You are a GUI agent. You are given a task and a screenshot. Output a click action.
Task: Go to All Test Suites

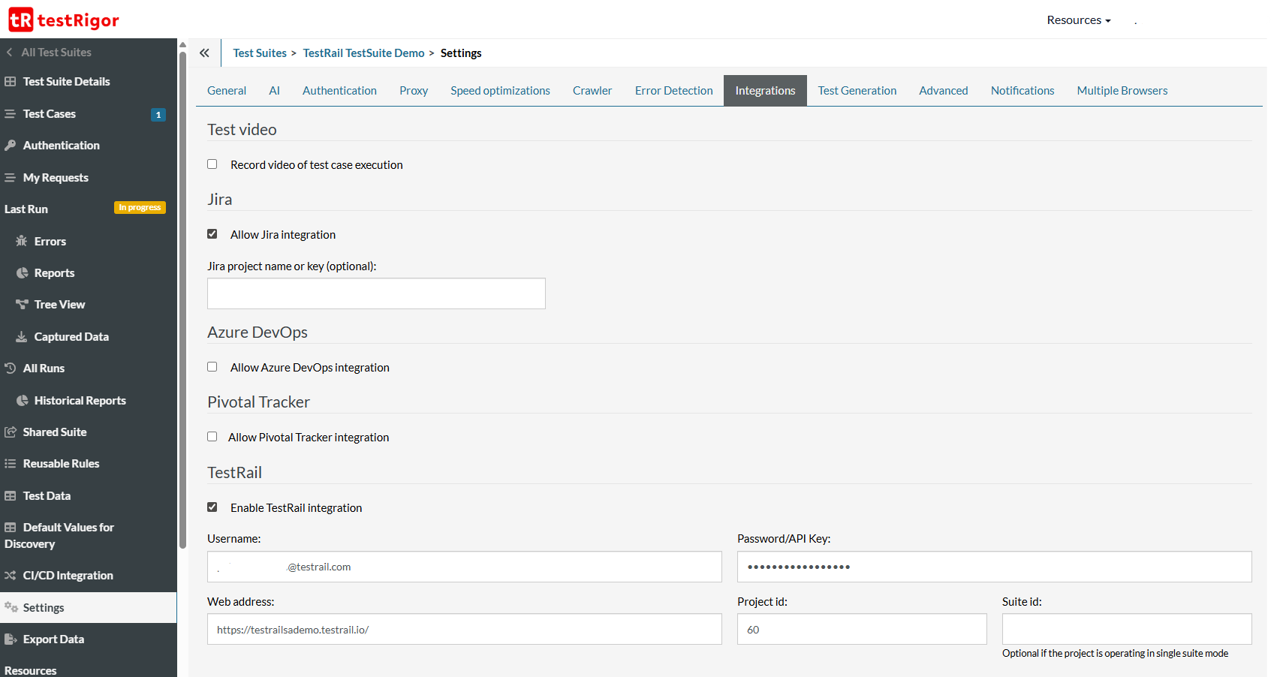56,53
